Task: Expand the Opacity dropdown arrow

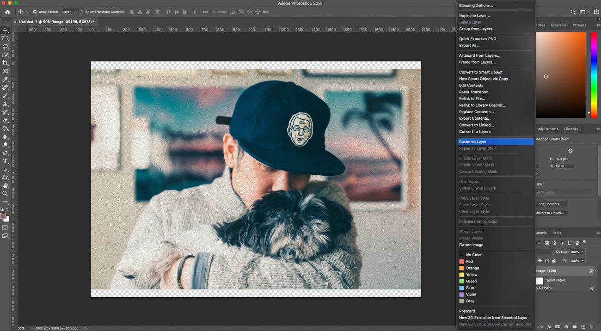Action: point(583,252)
